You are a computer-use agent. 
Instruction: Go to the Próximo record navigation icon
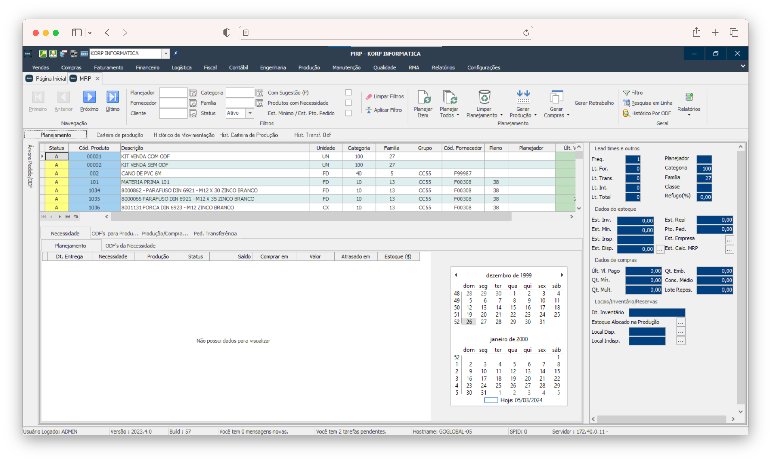(89, 97)
